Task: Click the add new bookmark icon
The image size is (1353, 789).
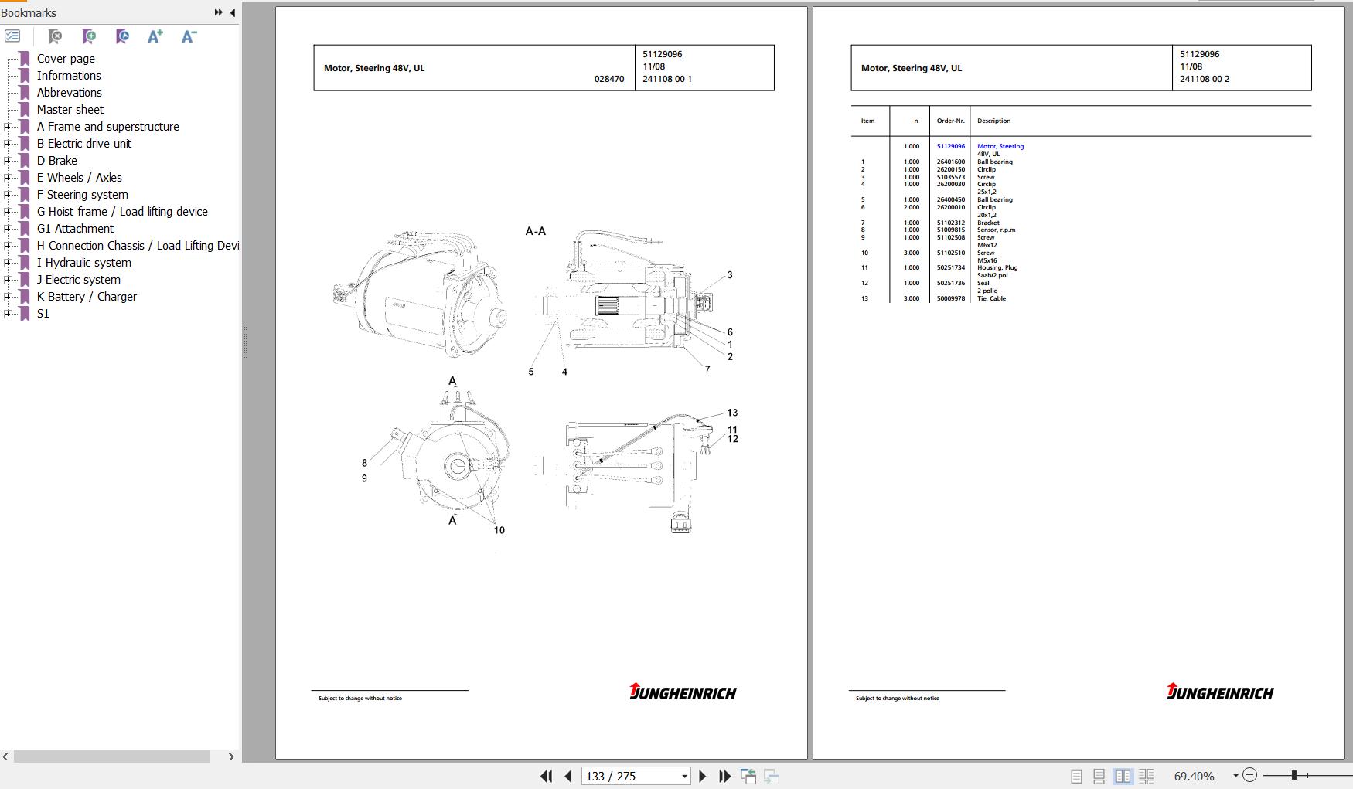Action: tap(89, 36)
